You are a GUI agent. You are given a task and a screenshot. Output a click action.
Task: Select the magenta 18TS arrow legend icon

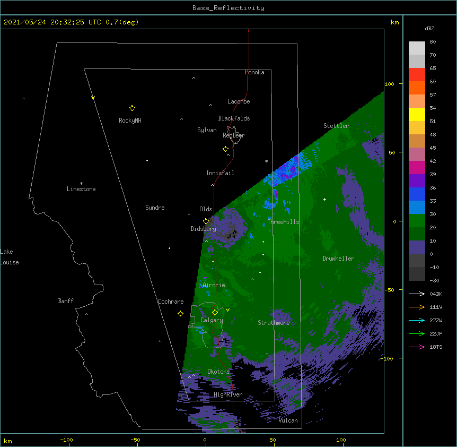click(417, 347)
